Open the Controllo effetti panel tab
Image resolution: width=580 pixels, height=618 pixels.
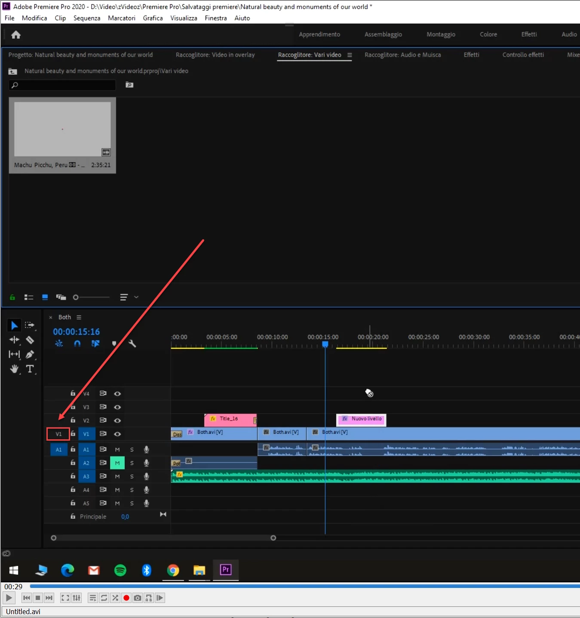pos(523,55)
